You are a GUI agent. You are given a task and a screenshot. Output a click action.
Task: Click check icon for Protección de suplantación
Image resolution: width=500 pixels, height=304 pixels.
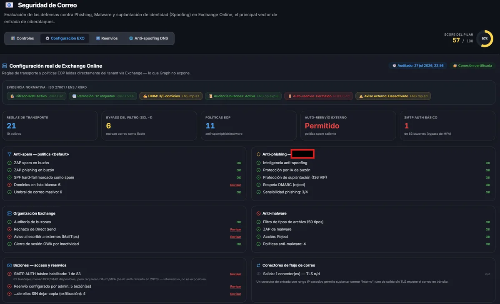pos(258,178)
